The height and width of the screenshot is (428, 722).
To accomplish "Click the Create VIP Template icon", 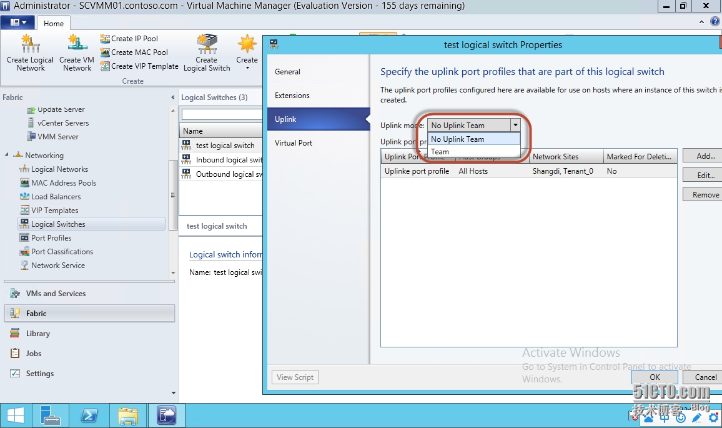I will pos(105,66).
